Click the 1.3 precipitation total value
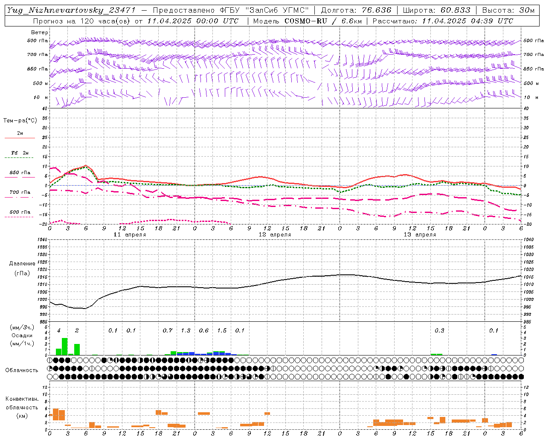This screenshot has width=546, height=437. point(186,330)
